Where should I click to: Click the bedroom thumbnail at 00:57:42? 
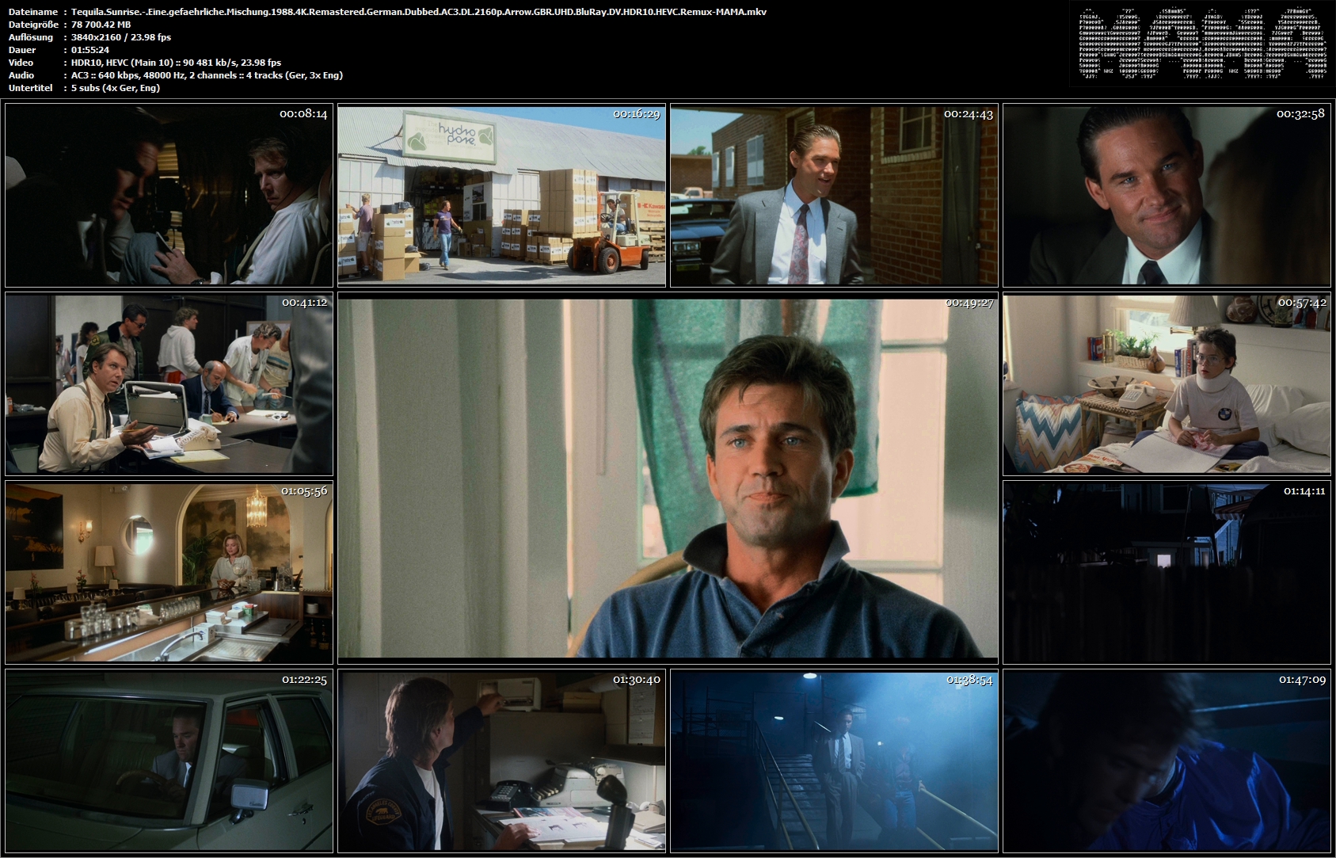click(1167, 383)
